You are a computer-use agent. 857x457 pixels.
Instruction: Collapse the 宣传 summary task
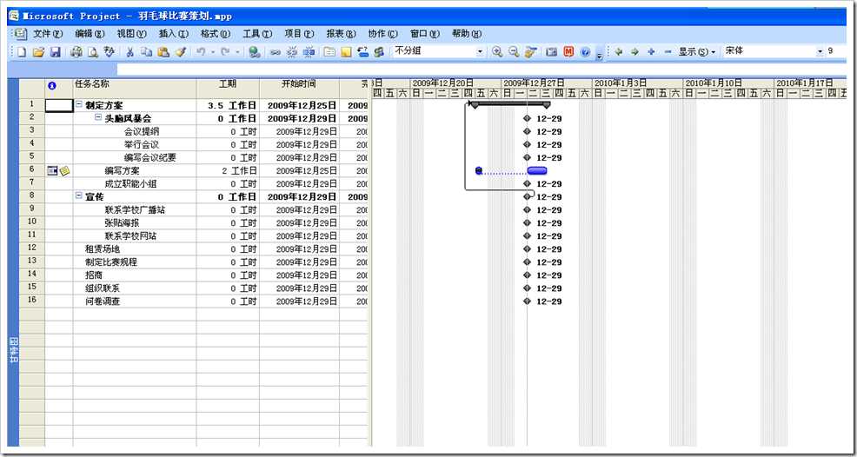pyautogui.click(x=79, y=197)
